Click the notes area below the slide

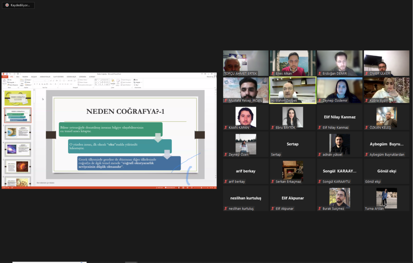click(121, 183)
